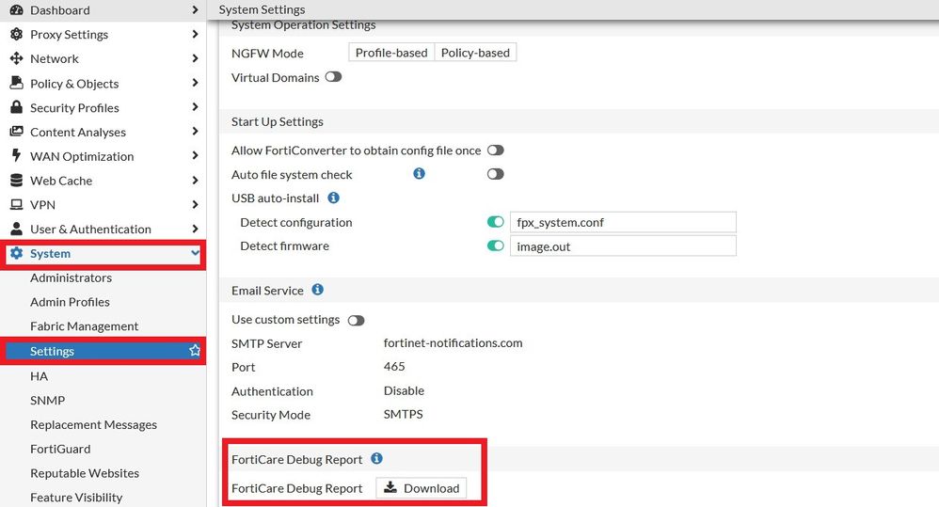Toggle the Auto file system check switch
The width and height of the screenshot is (939, 507).
click(495, 174)
